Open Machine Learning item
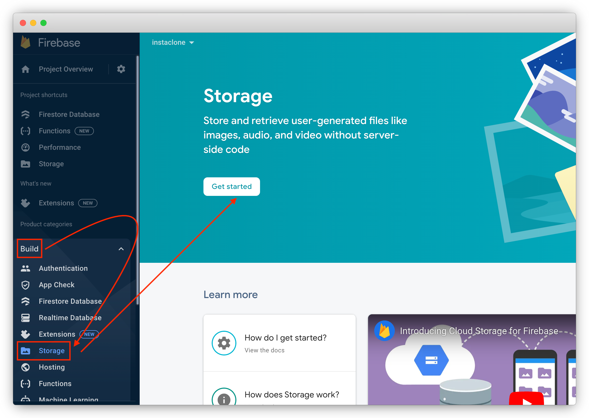This screenshot has width=589, height=418. tap(68, 399)
